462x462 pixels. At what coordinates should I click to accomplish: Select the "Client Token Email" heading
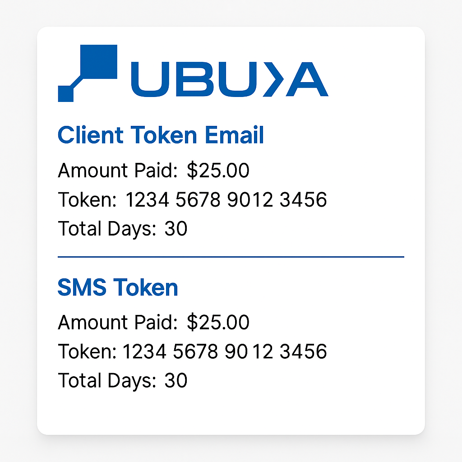click(x=161, y=135)
